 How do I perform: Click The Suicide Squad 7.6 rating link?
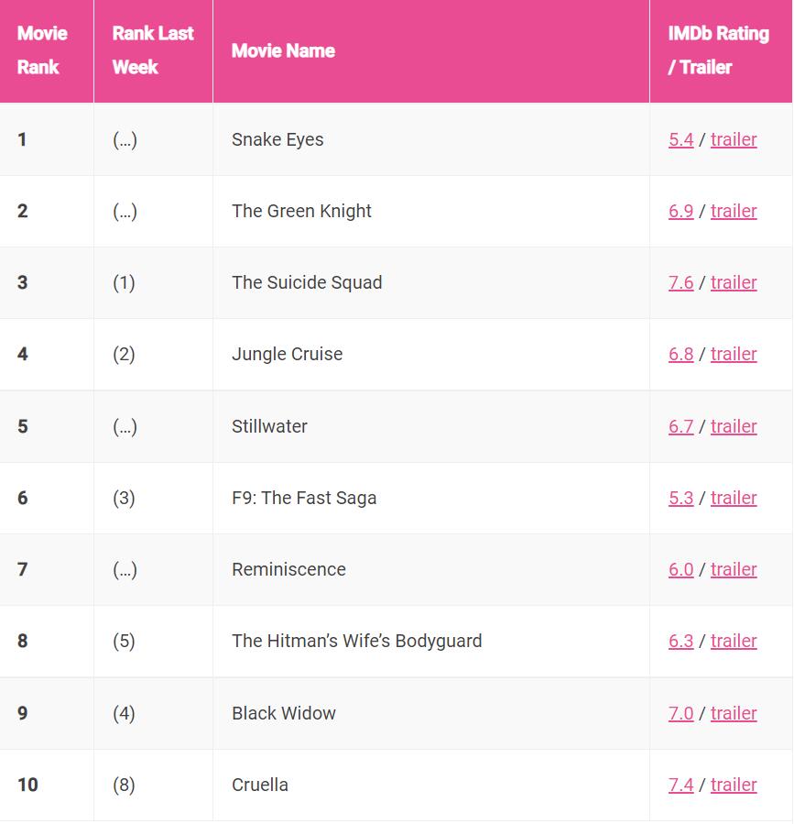[680, 282]
